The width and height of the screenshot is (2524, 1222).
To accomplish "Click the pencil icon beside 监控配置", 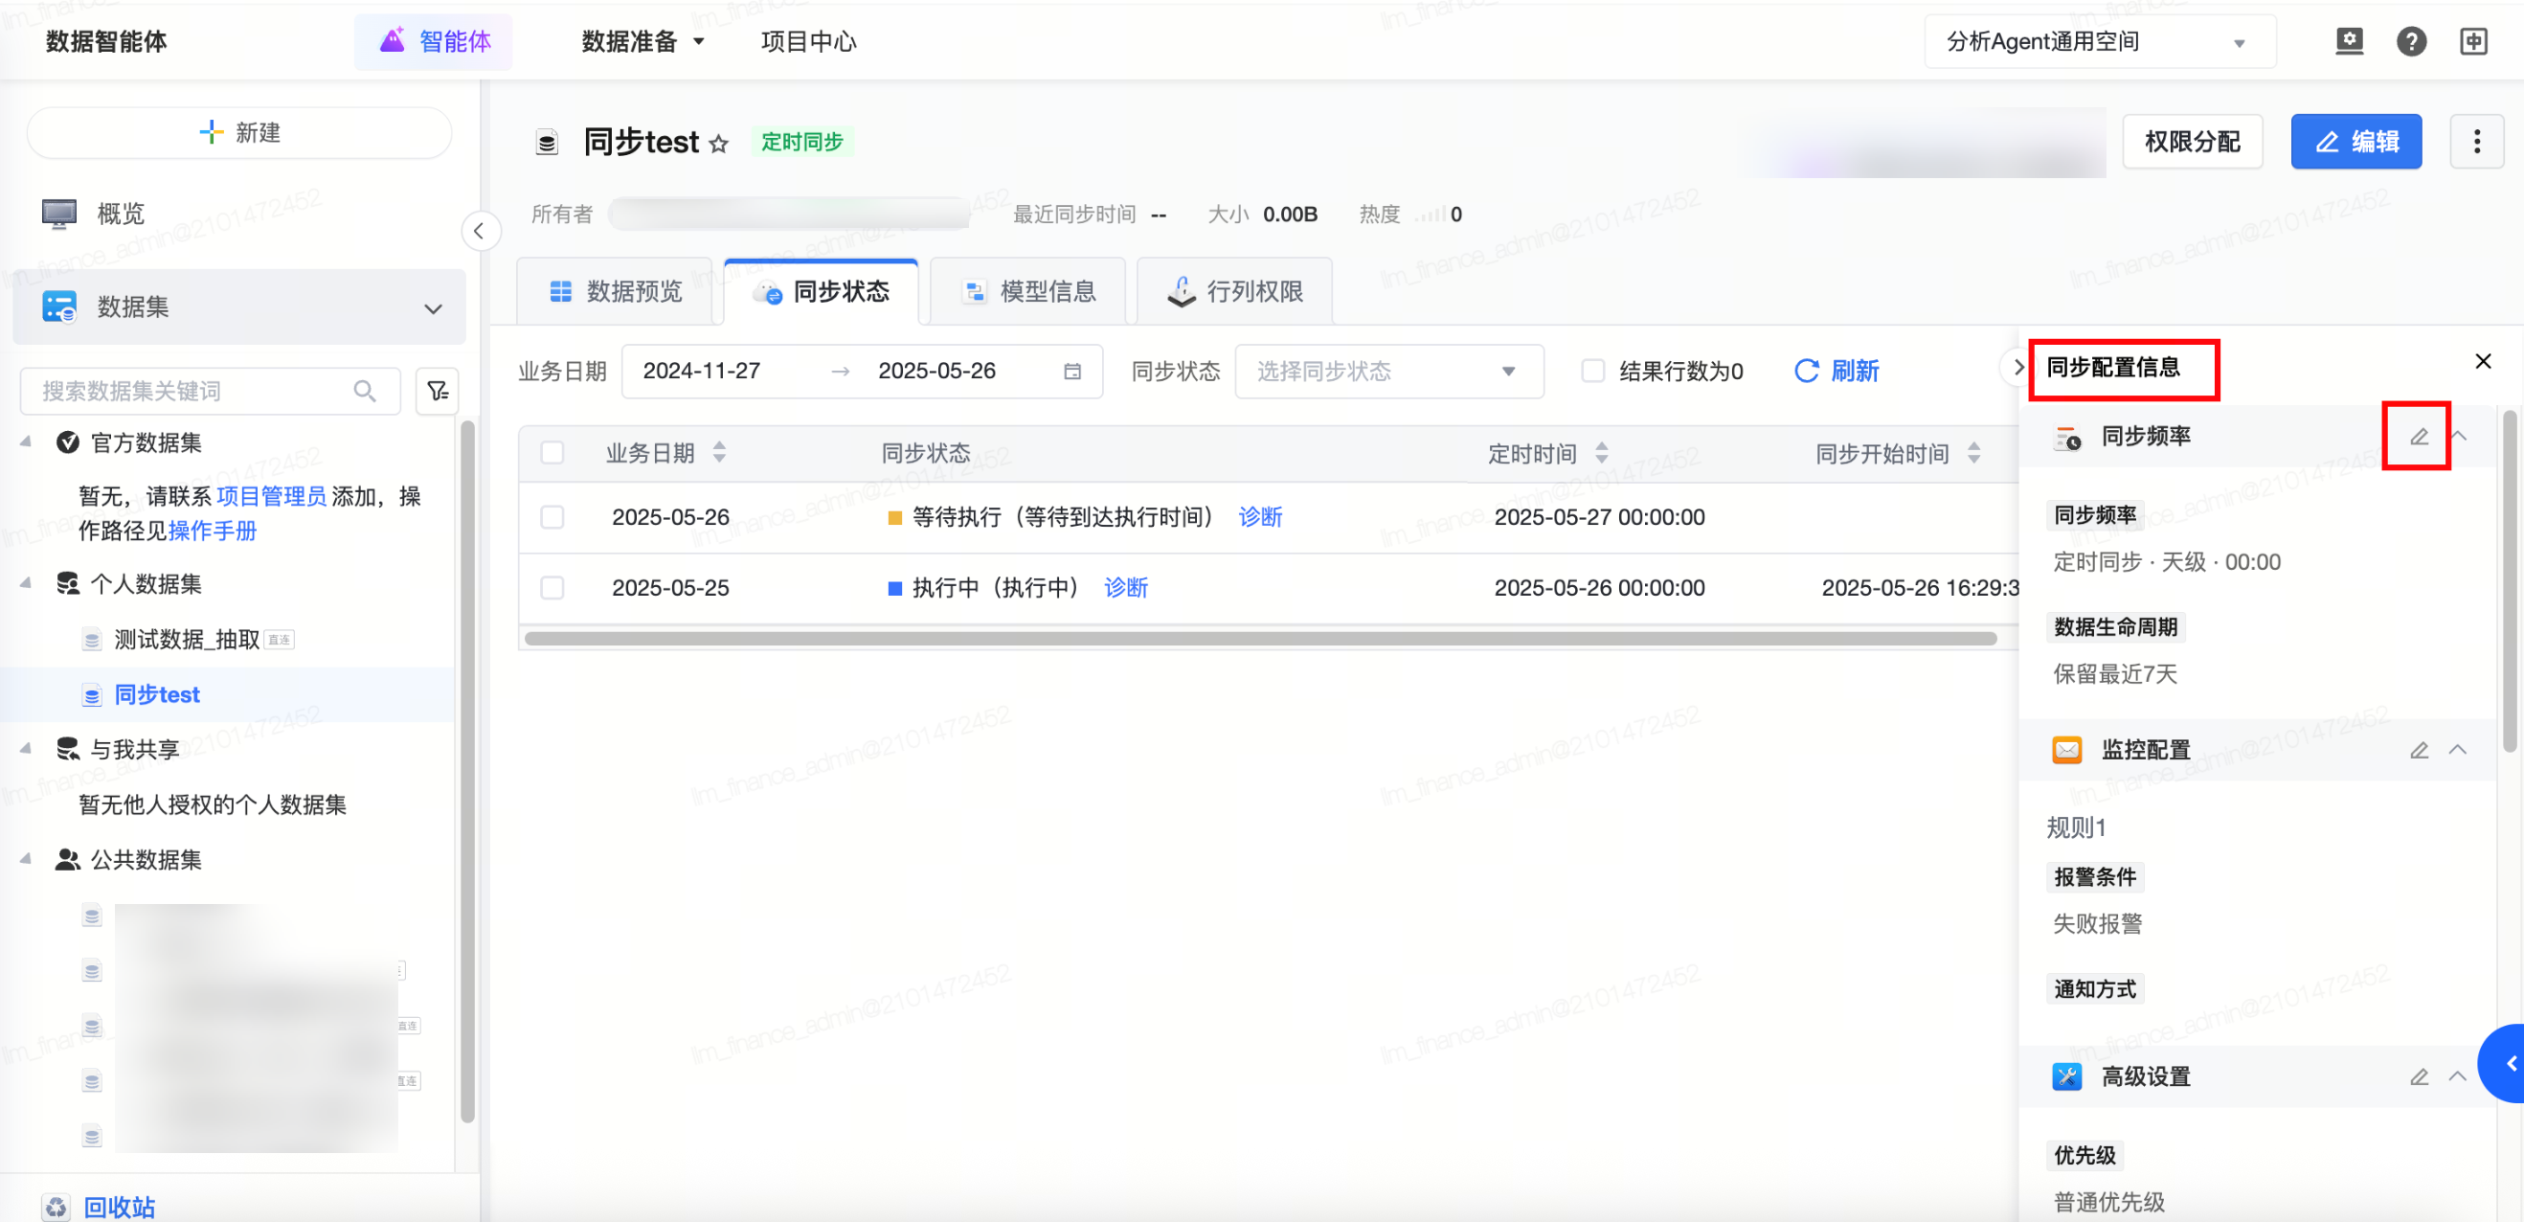I will [2418, 750].
